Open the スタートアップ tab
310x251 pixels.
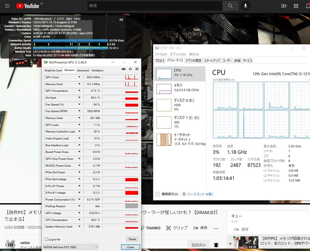(x=212, y=61)
